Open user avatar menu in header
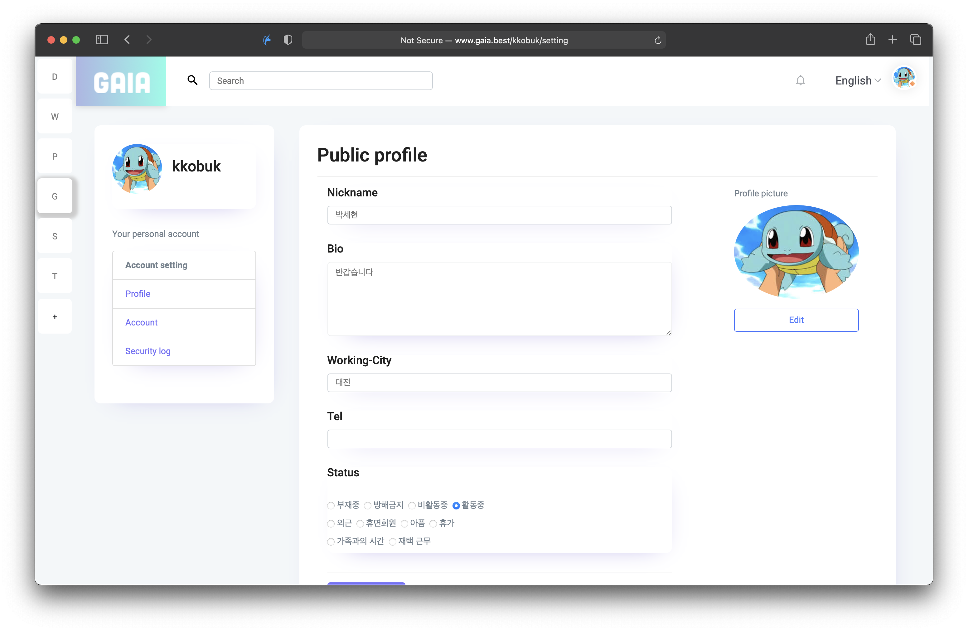This screenshot has width=968, height=631. pos(904,77)
